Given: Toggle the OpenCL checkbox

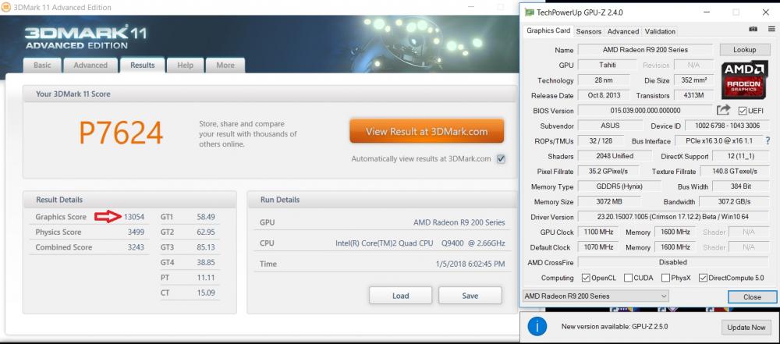Looking at the screenshot, I should click(x=586, y=278).
